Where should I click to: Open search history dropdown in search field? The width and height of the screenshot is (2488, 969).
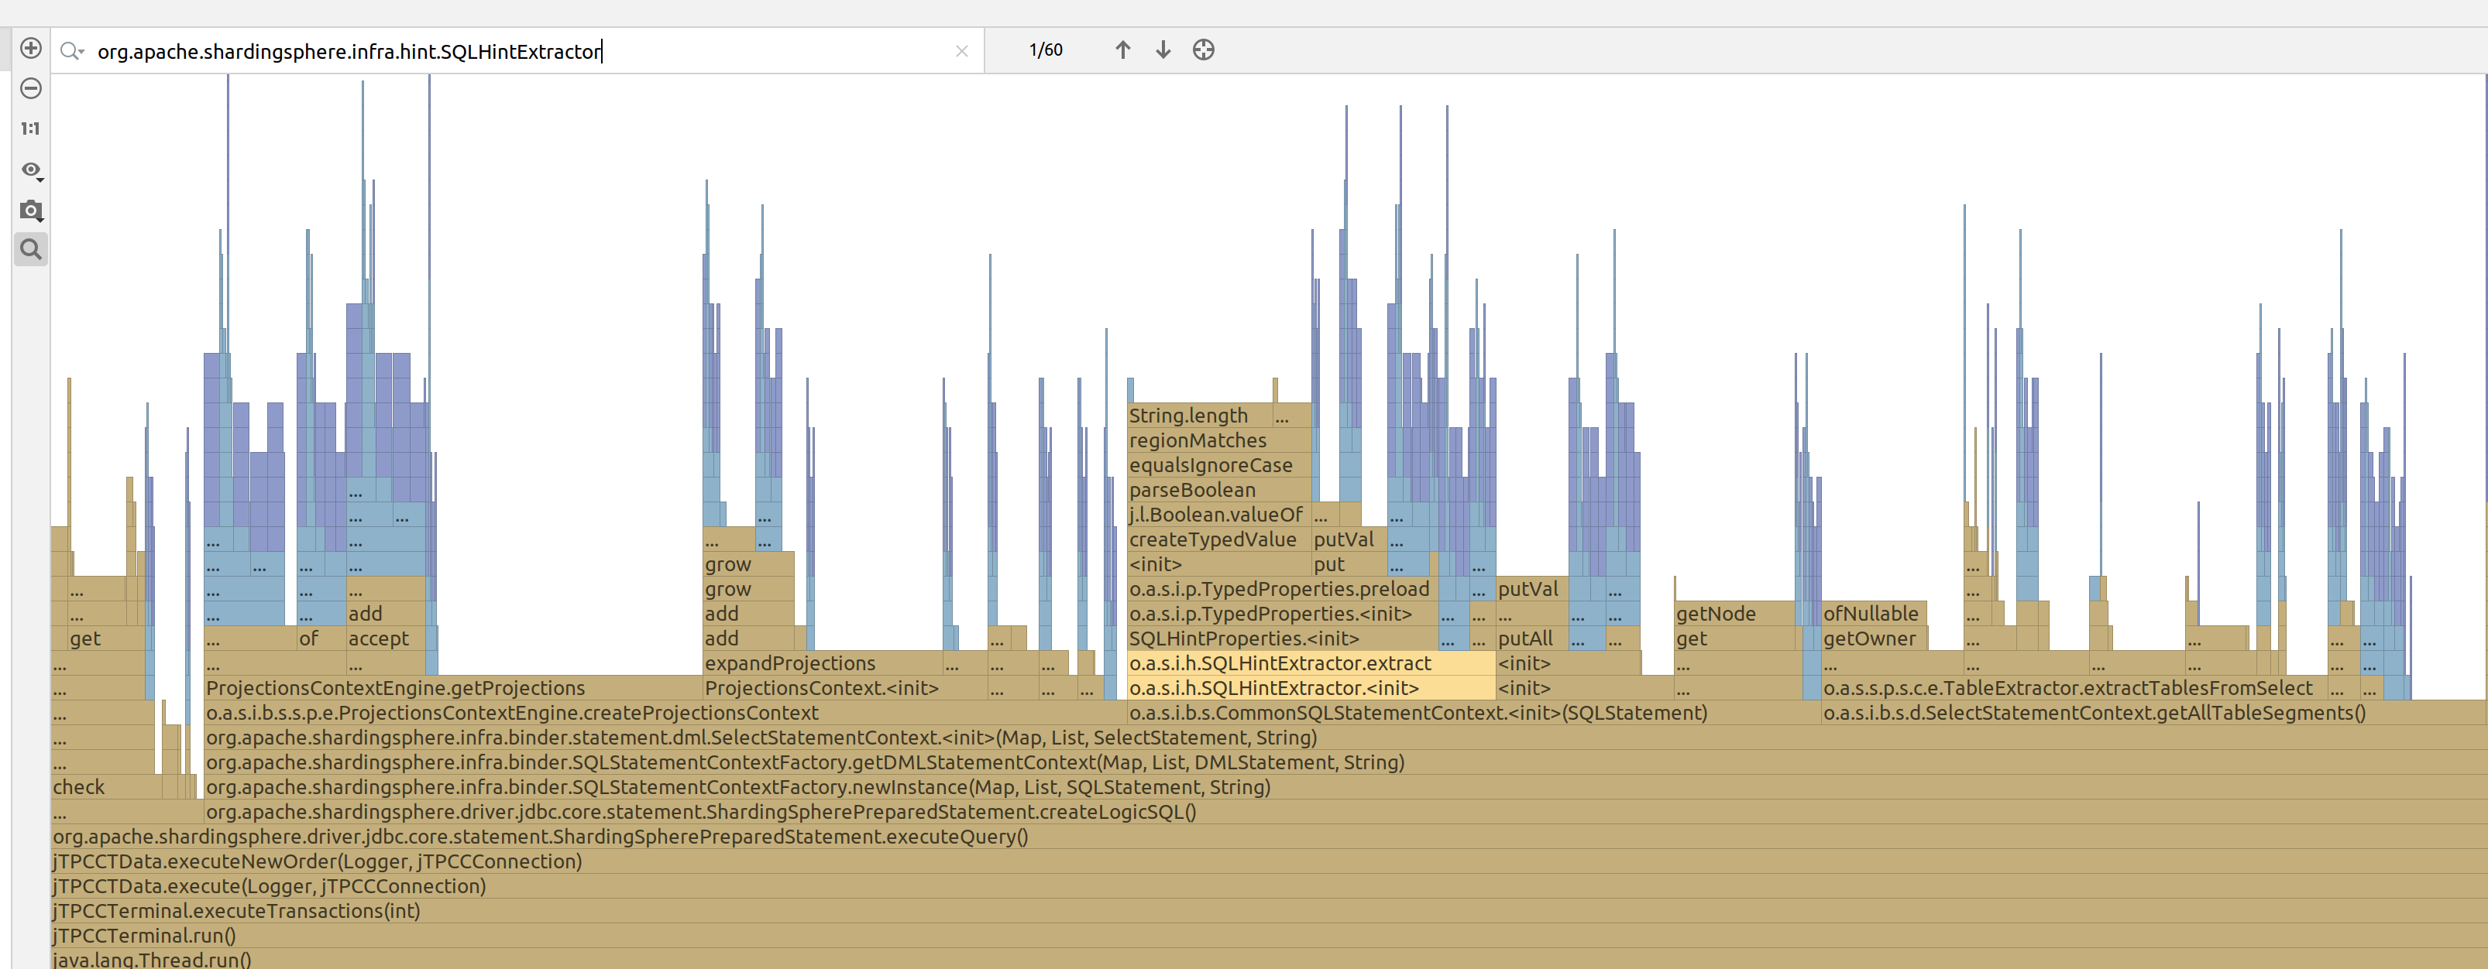[73, 51]
